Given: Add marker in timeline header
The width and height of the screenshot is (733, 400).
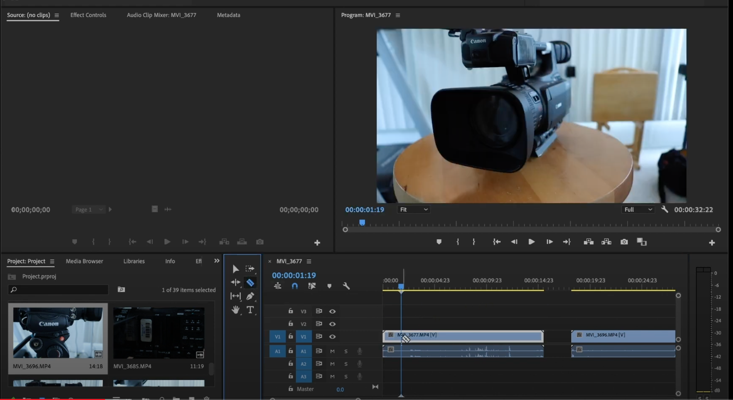Looking at the screenshot, I should pyautogui.click(x=329, y=286).
